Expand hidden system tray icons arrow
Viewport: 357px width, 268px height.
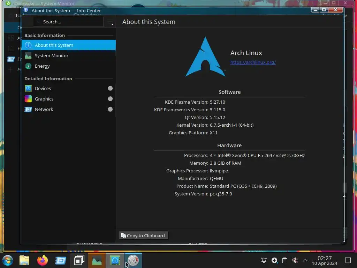305,260
